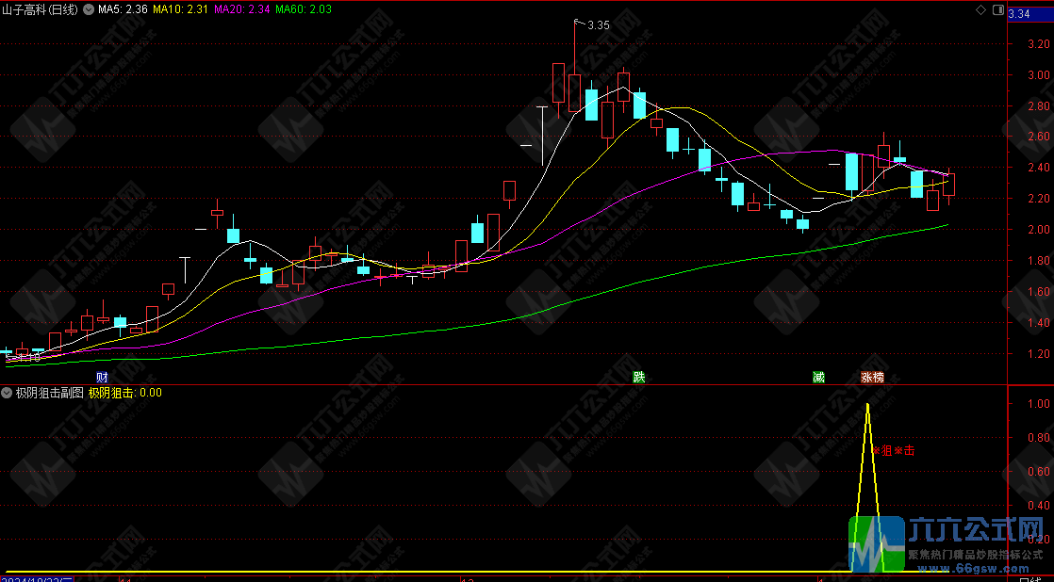1054x582 pixels.
Task: Click the green 跌 event marker
Action: tap(639, 377)
